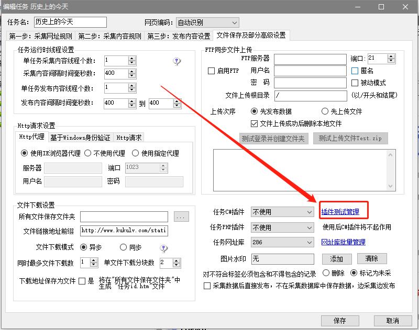This screenshot has height=330, width=419.
Task: Open 基于Windows身份验证 sub-tab
Action: click(81, 138)
